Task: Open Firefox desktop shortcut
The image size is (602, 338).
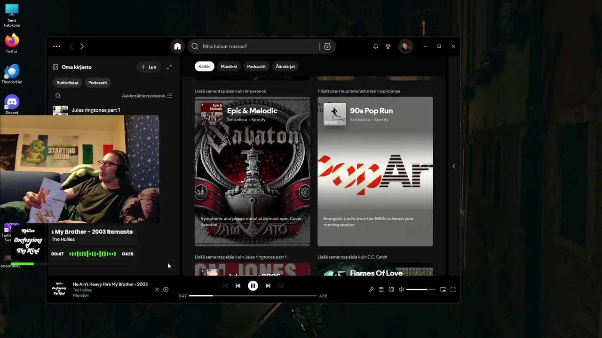Action: point(12,43)
